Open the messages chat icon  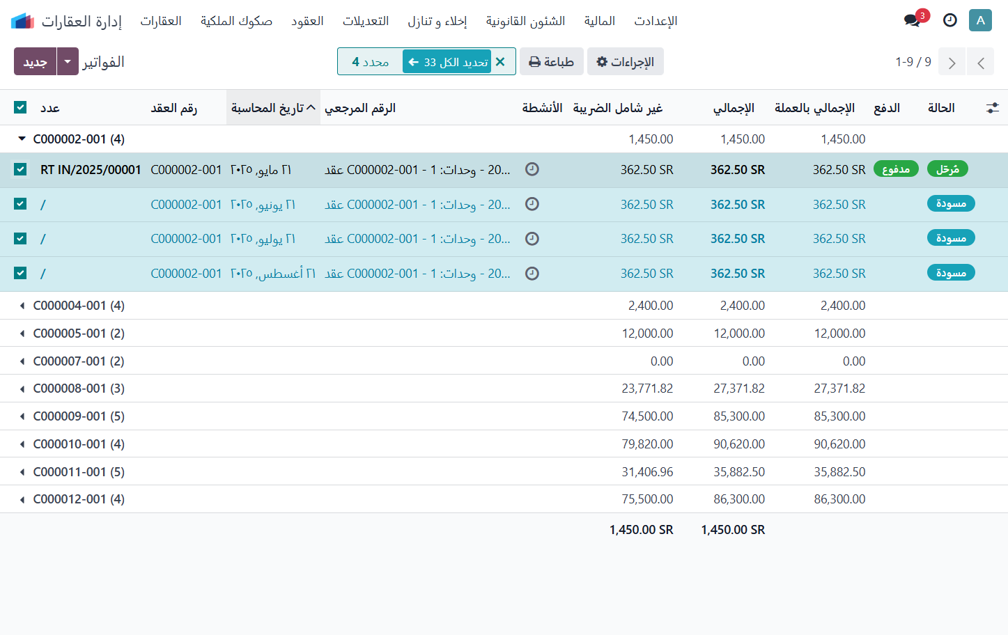point(912,20)
